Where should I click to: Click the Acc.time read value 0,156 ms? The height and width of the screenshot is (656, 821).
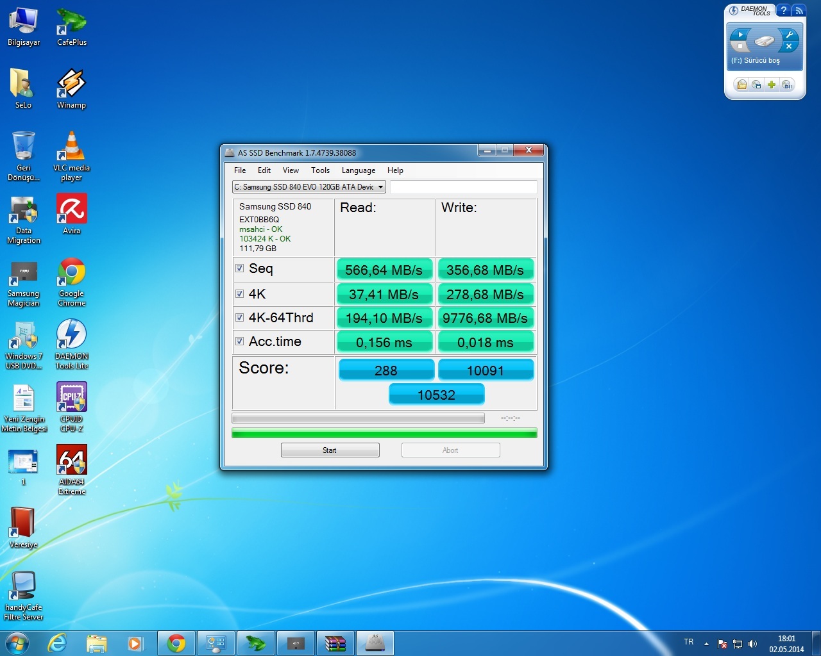tap(384, 342)
